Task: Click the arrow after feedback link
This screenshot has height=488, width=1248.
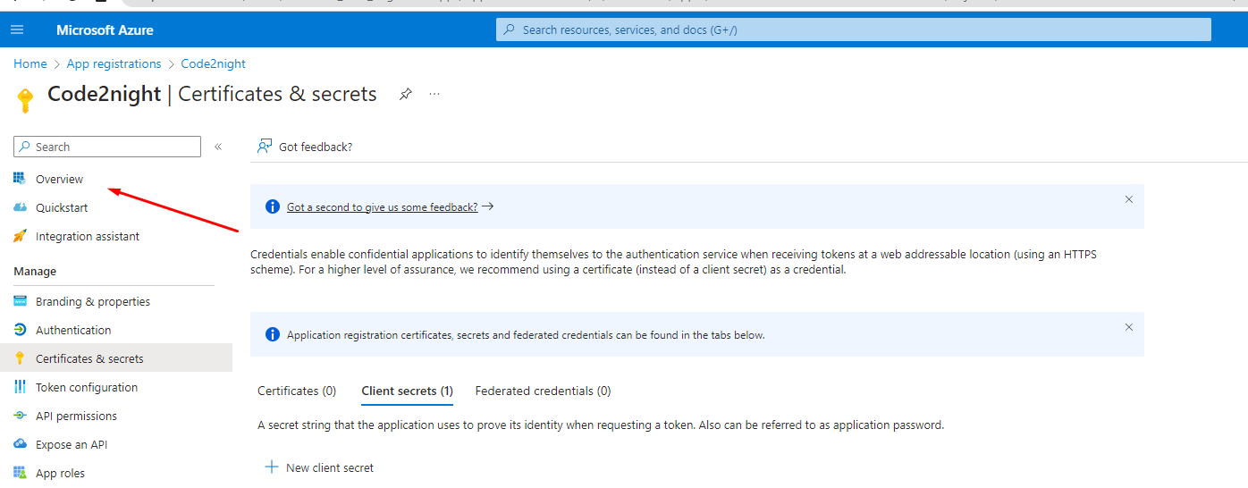Action: click(x=487, y=206)
